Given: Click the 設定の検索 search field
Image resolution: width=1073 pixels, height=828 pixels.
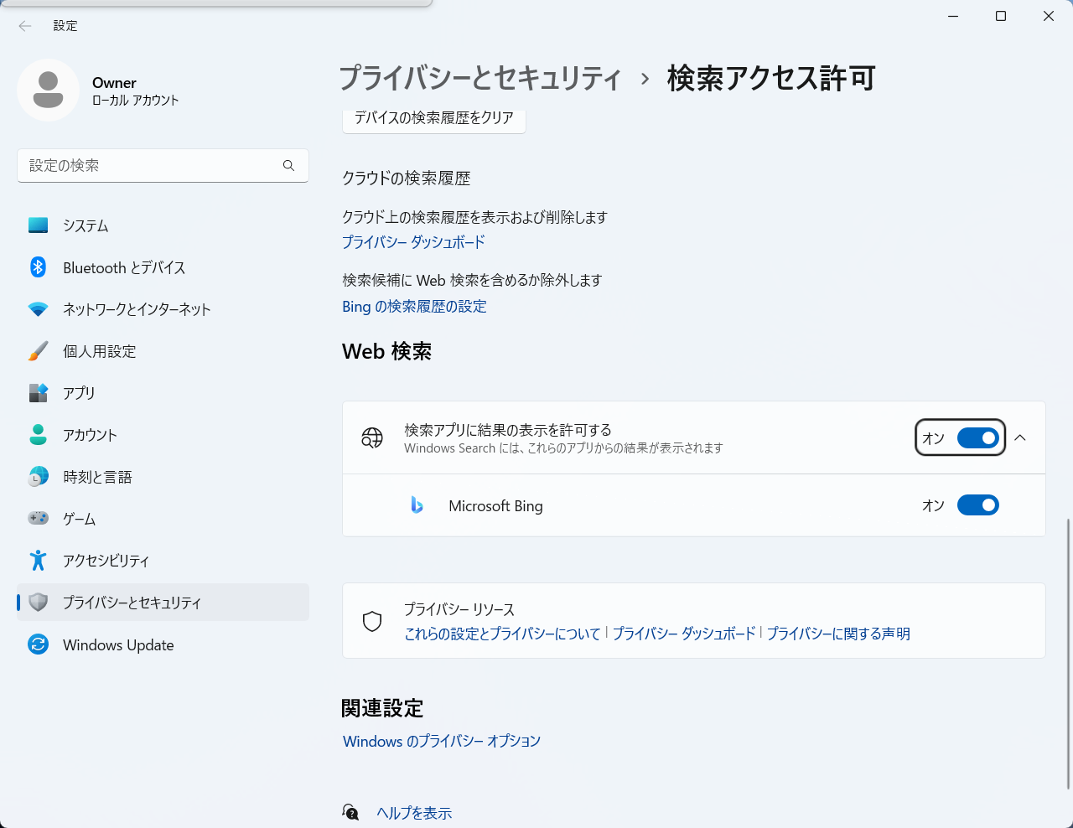Looking at the screenshot, I should (151, 166).
